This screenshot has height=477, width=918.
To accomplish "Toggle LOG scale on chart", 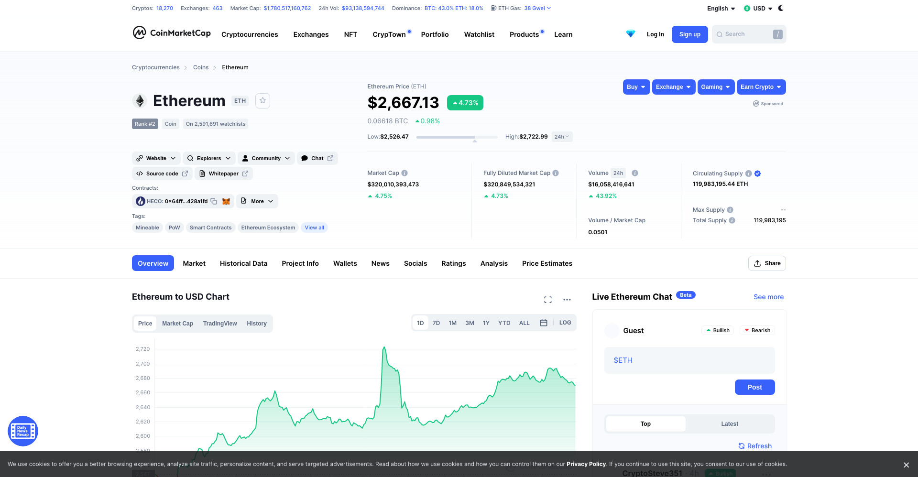I will (x=565, y=323).
